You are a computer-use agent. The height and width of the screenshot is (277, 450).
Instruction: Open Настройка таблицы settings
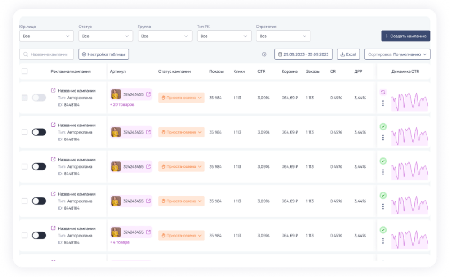point(103,54)
